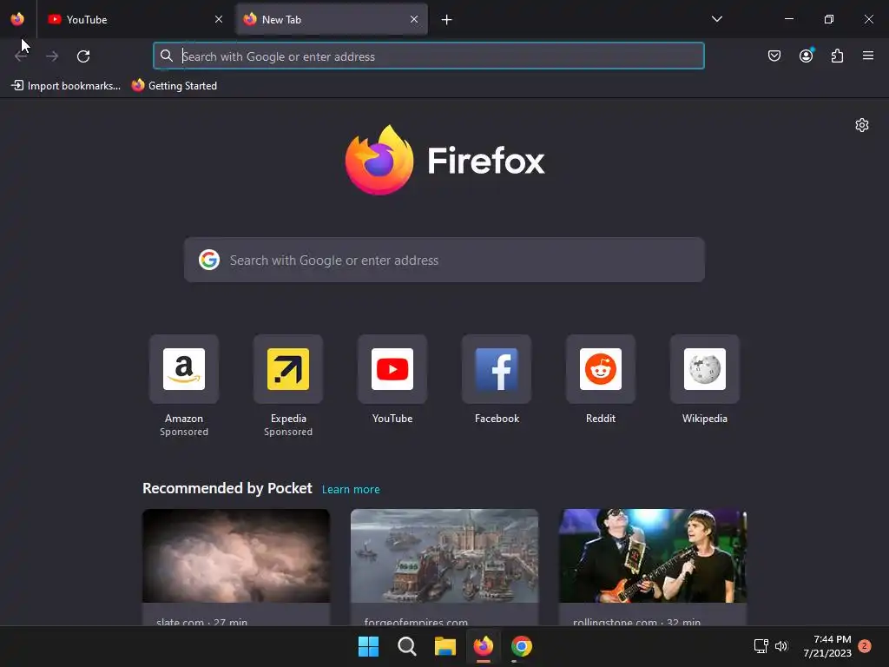Screen dimensions: 889x667
Task: Go back with the back arrow
Action: tap(21, 56)
